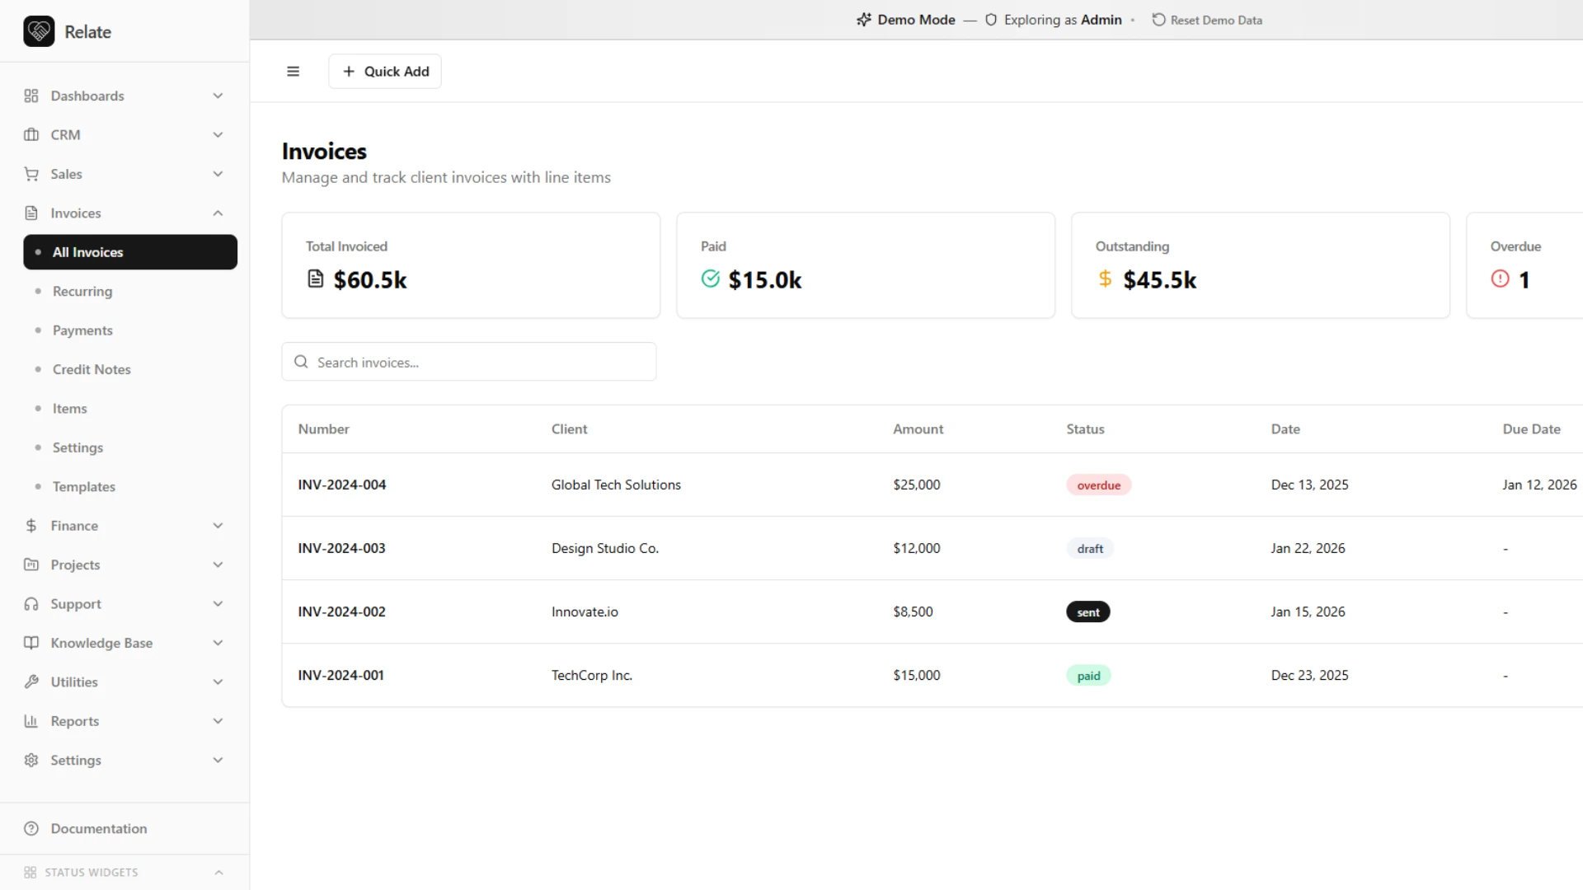Click the Relate heart logo icon
The image size is (1583, 890).
(x=39, y=31)
